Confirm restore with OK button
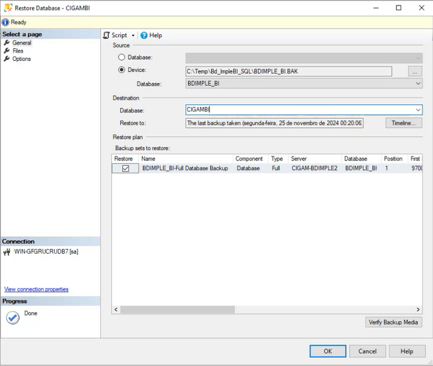 [328, 351]
